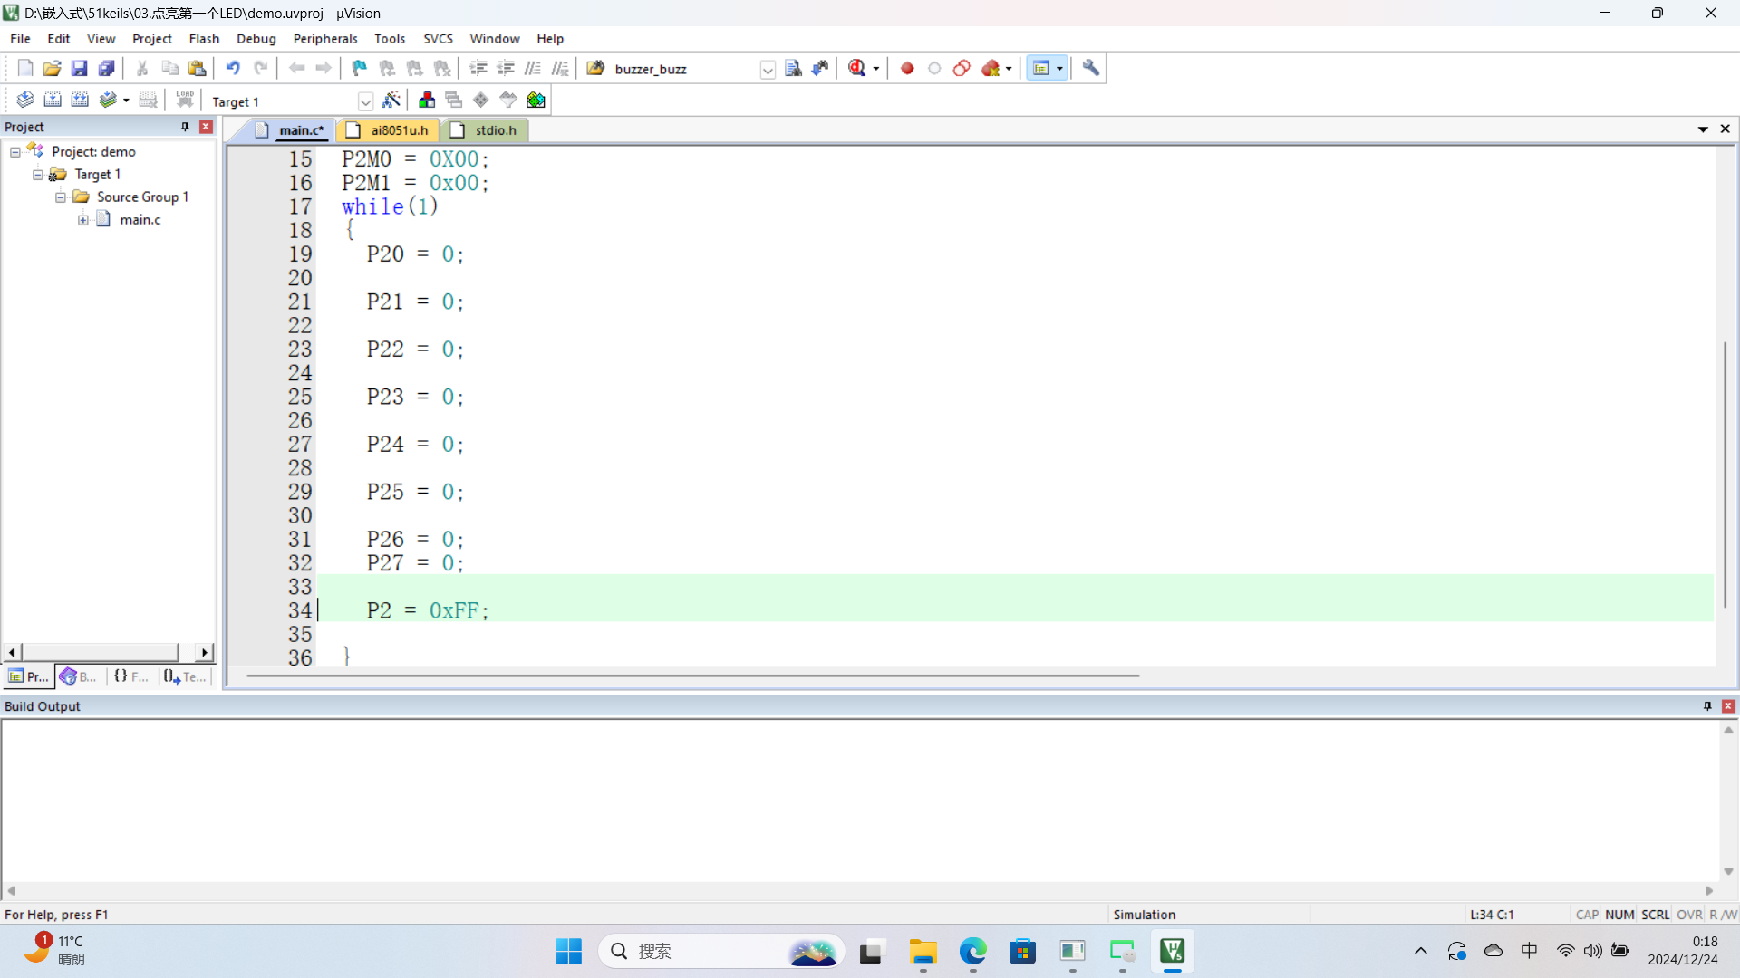Pin the Build Output panel

pos(1707,706)
